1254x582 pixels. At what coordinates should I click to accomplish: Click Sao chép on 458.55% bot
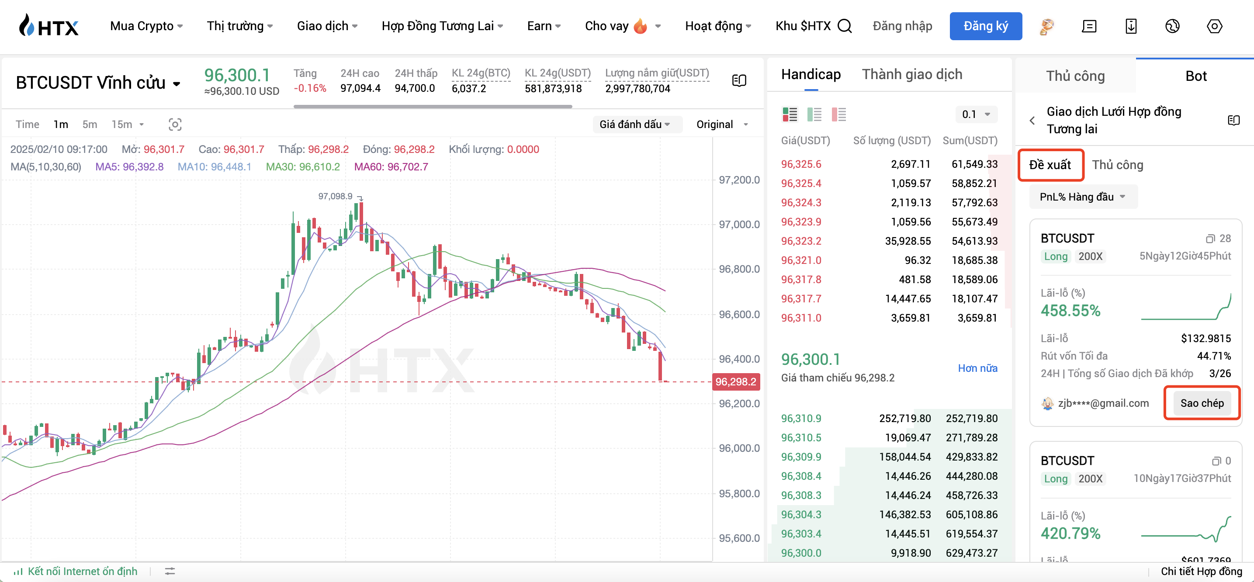[x=1202, y=403]
